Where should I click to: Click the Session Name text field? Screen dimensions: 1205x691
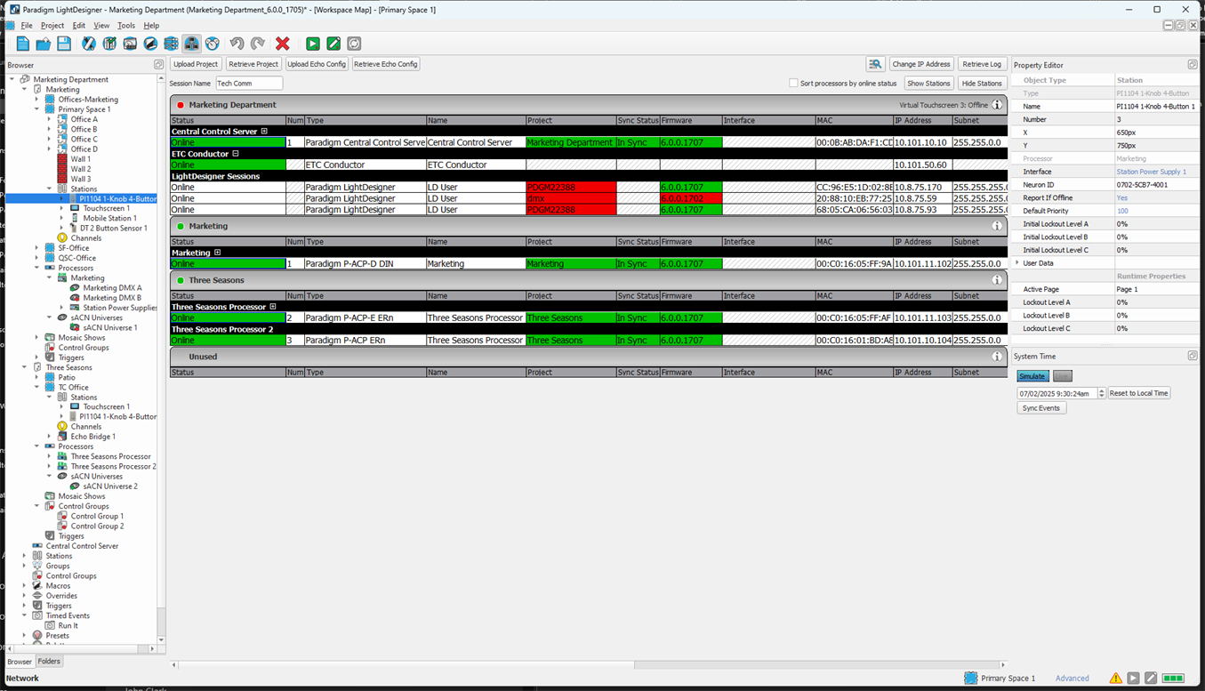[249, 84]
